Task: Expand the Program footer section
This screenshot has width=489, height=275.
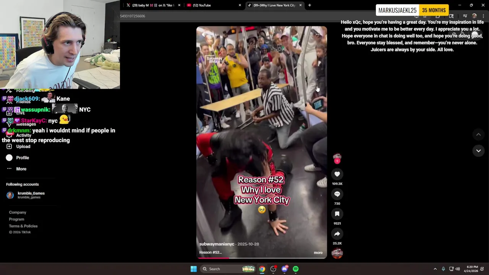Action: coord(16,219)
